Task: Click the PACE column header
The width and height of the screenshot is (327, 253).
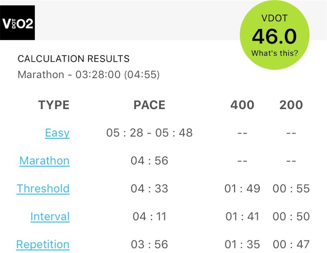Action: coord(149,105)
